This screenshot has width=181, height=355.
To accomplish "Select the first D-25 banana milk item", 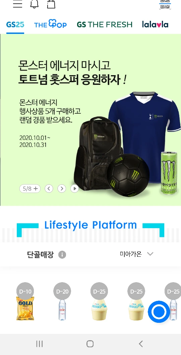I will pyautogui.click(x=99, y=302).
